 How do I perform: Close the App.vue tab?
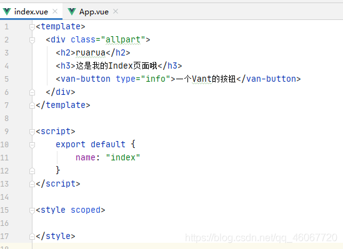point(116,11)
